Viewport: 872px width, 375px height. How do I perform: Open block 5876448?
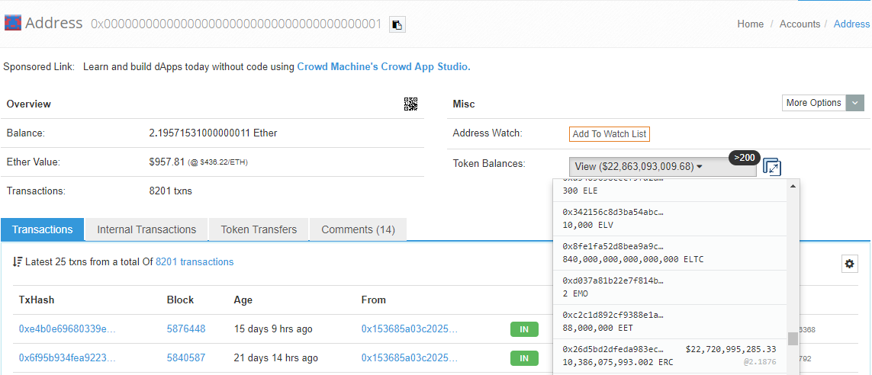click(186, 329)
